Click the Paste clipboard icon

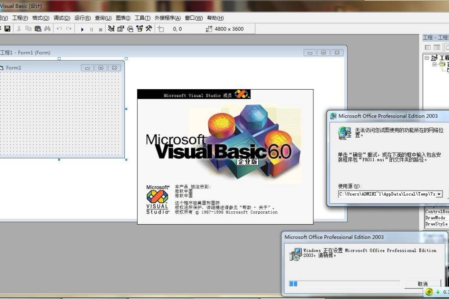38,29
